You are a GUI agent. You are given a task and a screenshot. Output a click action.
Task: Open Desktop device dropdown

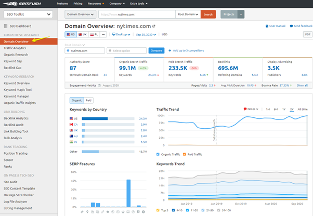[121, 34]
